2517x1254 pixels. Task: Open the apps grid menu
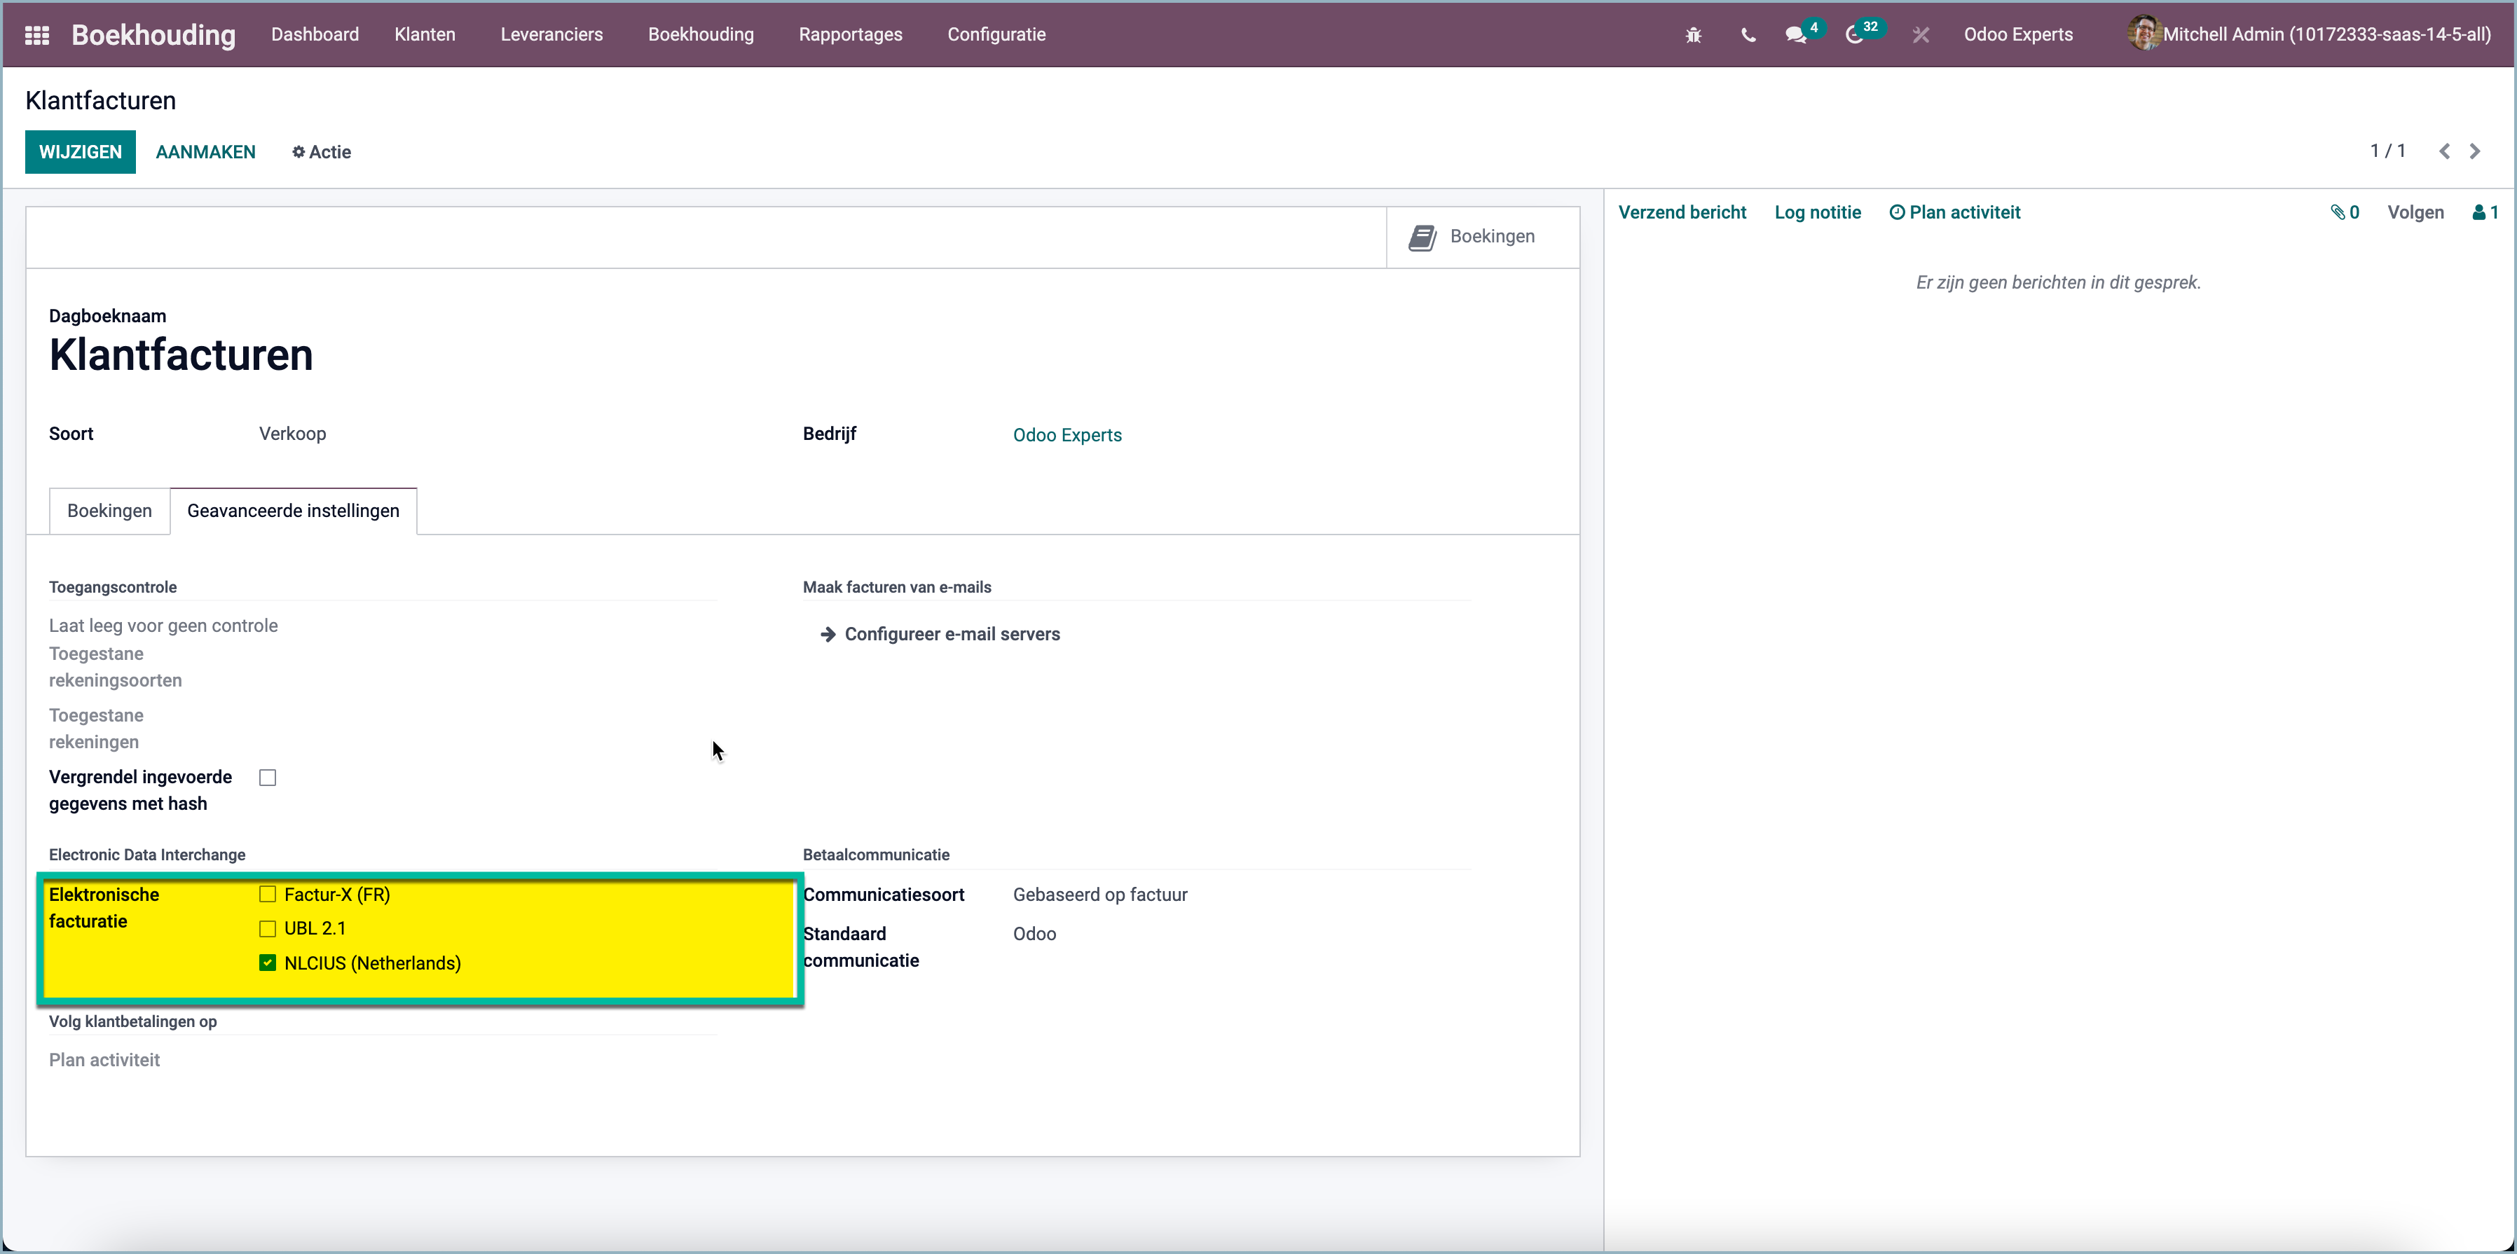tap(36, 34)
